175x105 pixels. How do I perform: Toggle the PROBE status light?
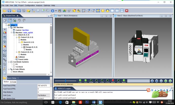[91, 81]
